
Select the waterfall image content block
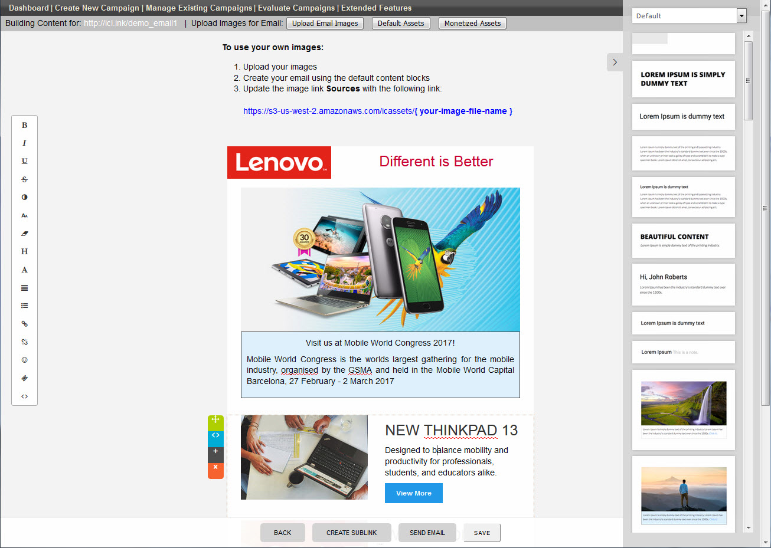pos(684,410)
